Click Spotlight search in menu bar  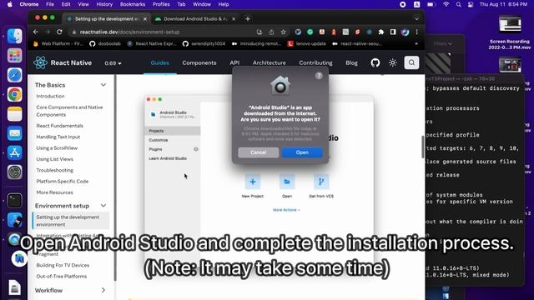pos(459,4)
